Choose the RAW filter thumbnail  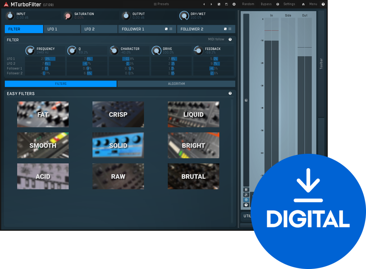pyautogui.click(x=118, y=176)
